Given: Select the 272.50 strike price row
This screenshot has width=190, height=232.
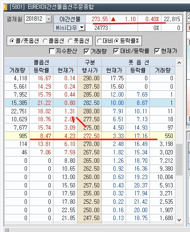Looking at the screenshot, I should [90, 136].
